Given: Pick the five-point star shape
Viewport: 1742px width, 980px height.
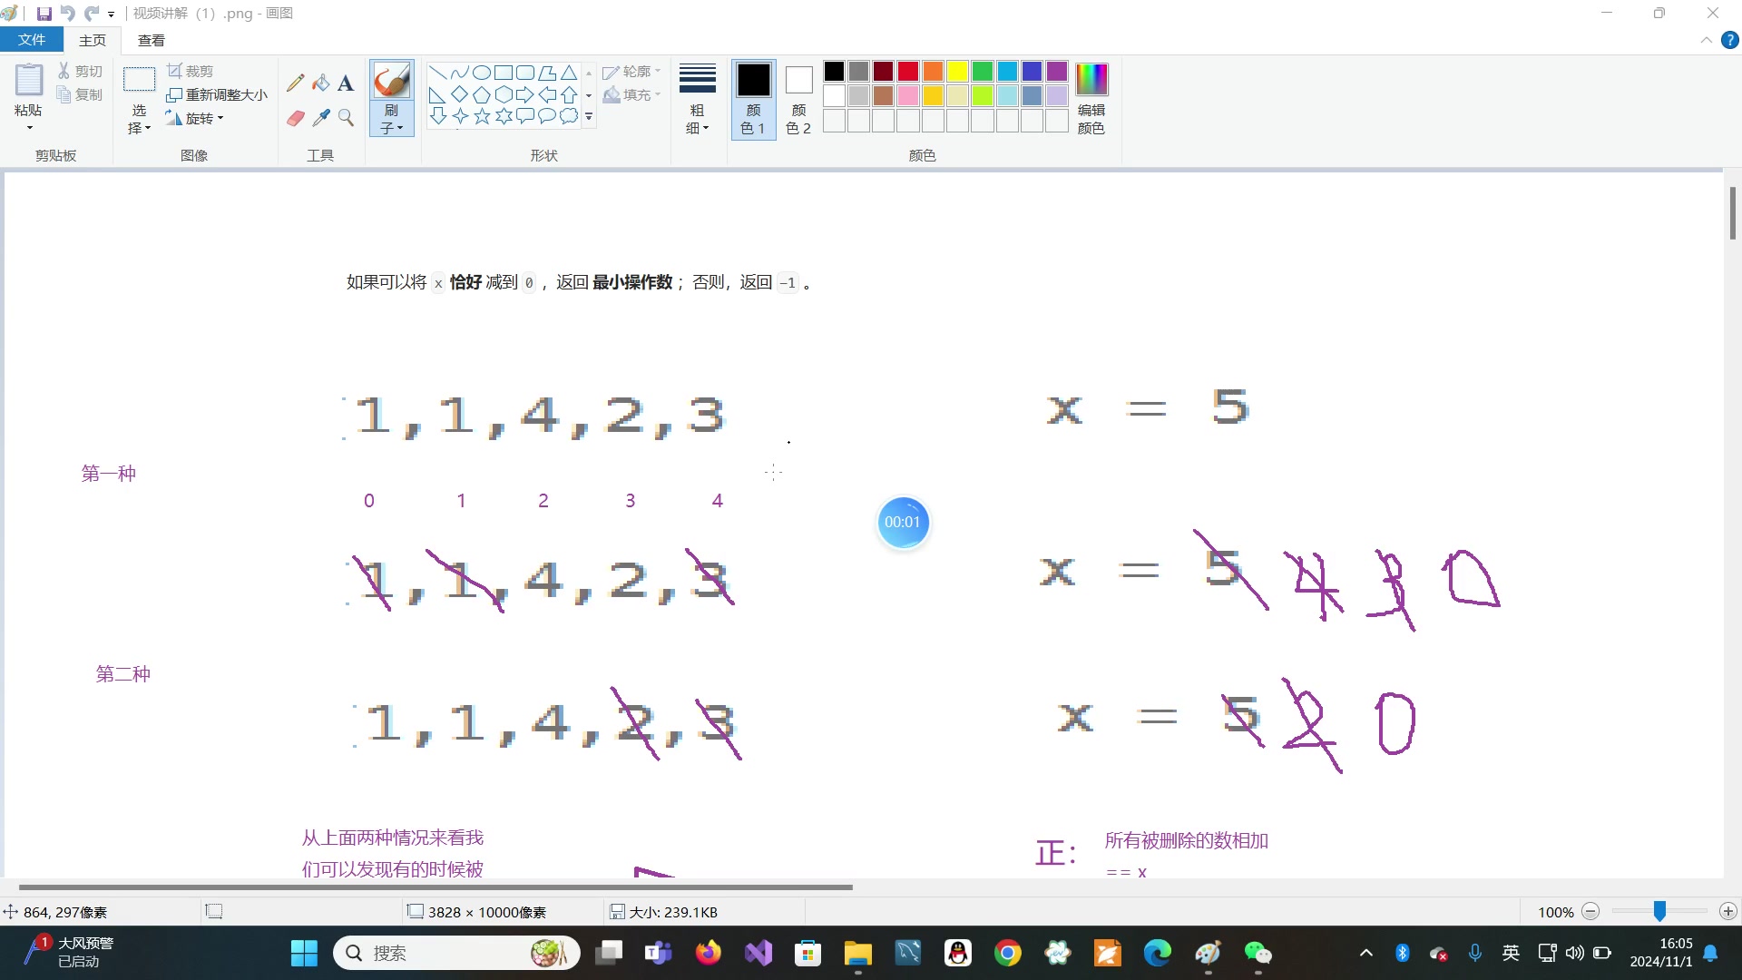Looking at the screenshot, I should click(x=482, y=116).
